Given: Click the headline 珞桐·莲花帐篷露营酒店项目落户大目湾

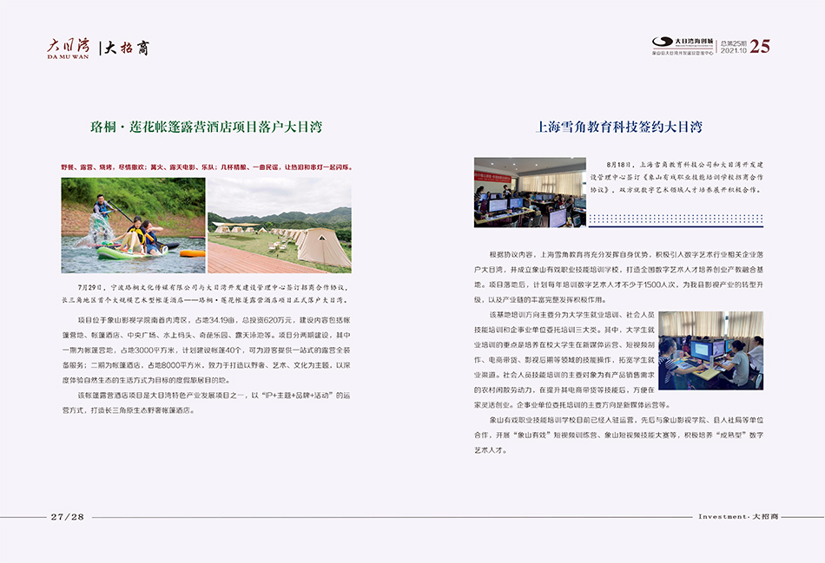Looking at the screenshot, I should coord(207,127).
